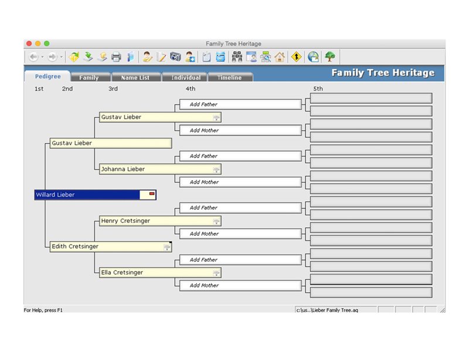
Task: Click the green tree icon
Action: (x=330, y=57)
